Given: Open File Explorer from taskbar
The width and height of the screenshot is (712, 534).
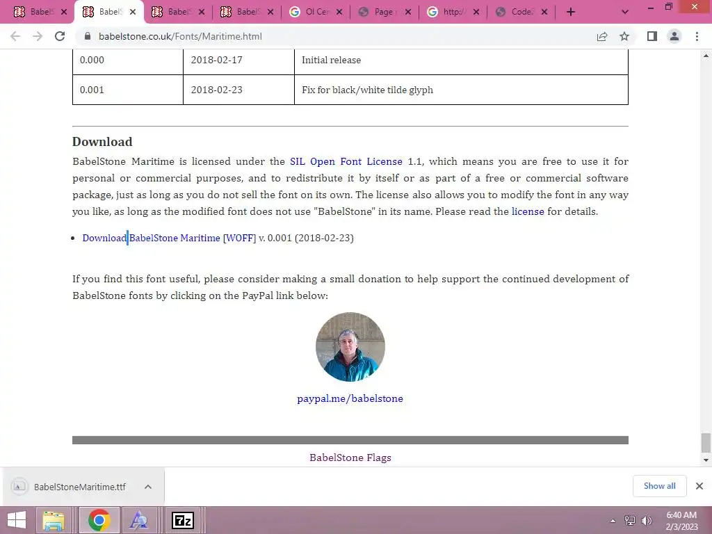Looking at the screenshot, I should [54, 520].
